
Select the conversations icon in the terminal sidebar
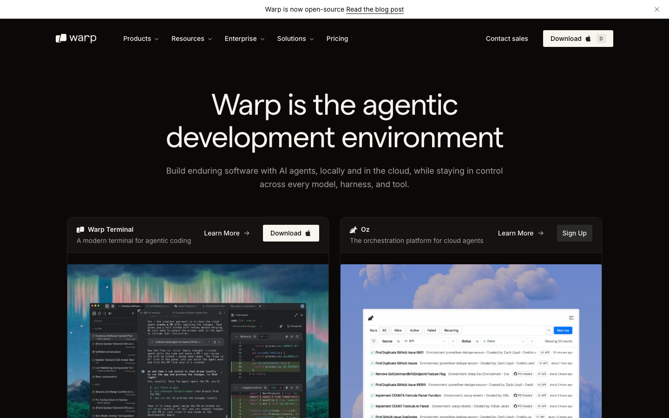pos(94,313)
